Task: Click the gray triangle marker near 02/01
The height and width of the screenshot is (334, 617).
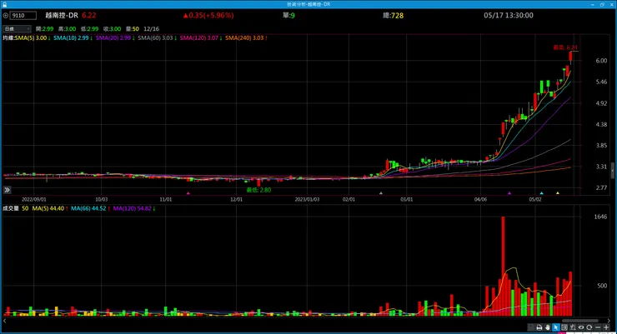Action: pos(380,193)
